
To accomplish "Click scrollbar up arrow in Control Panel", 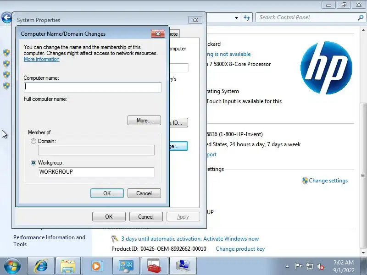I will coord(363,30).
